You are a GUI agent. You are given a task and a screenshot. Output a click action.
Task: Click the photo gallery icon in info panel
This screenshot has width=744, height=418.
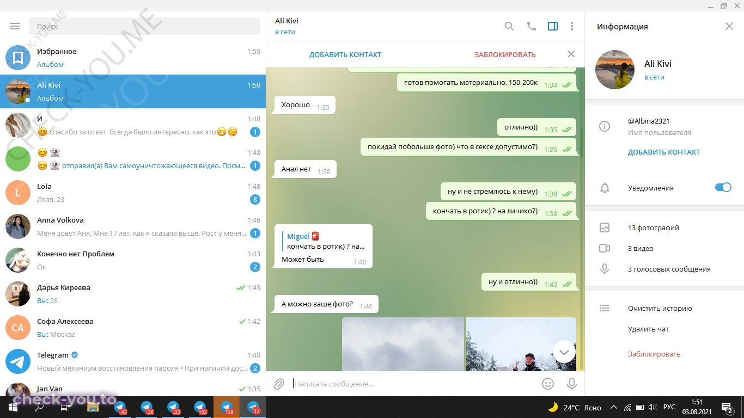(x=605, y=228)
